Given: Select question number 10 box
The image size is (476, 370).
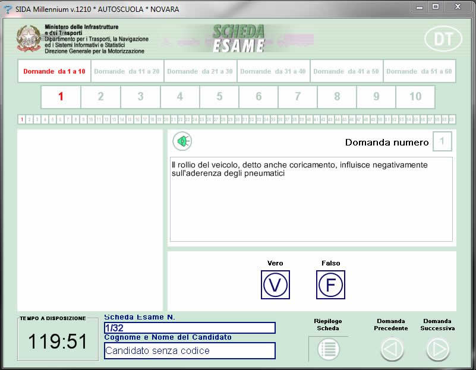Looking at the screenshot, I should click(415, 97).
